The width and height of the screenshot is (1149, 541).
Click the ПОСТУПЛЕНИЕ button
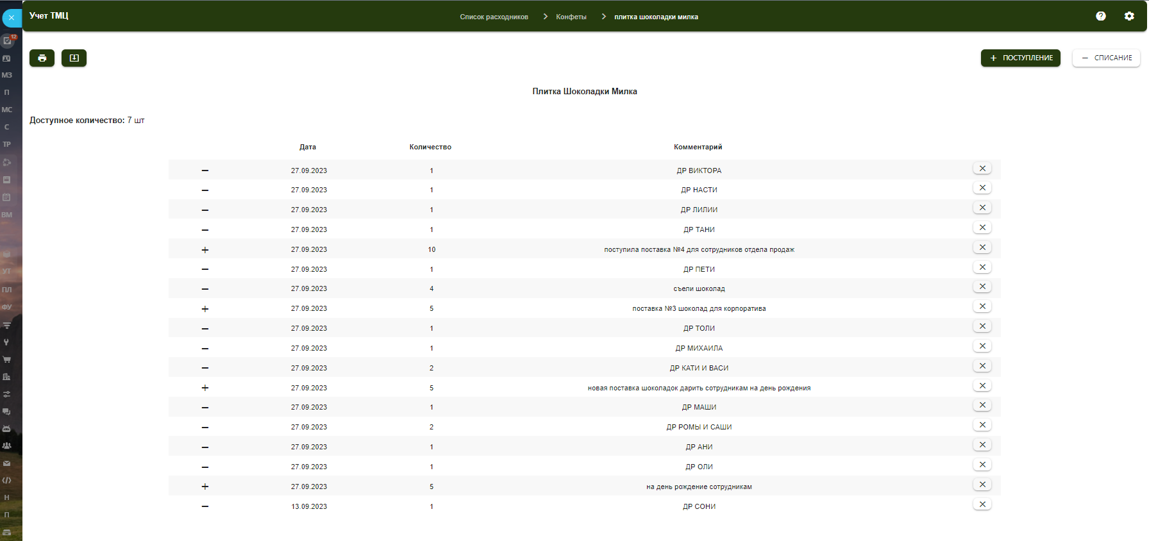point(1020,58)
